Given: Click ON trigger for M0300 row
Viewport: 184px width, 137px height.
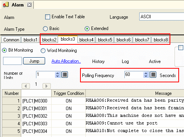Looking at the screenshot, I should (69, 101).
